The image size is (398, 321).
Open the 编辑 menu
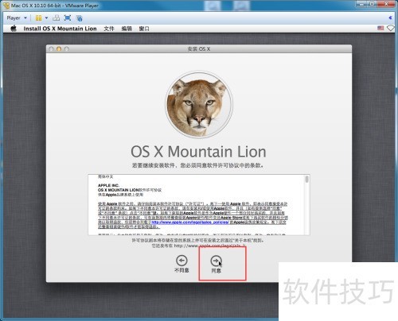127,29
